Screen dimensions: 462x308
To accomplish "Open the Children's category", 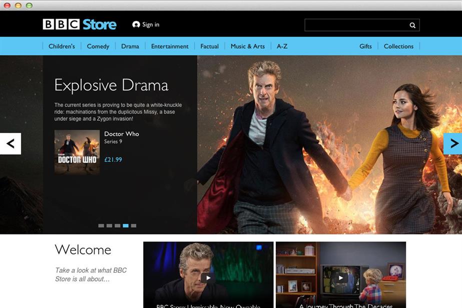I will [x=62, y=46].
